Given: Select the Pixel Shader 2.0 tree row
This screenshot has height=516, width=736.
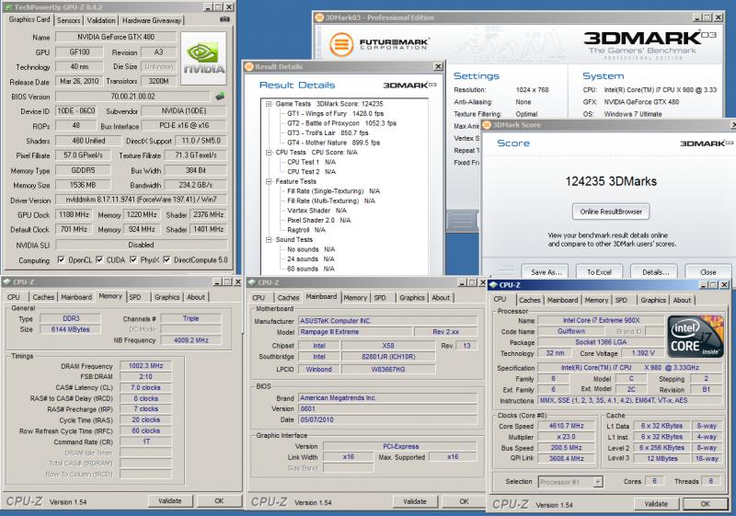Looking at the screenshot, I should (318, 220).
